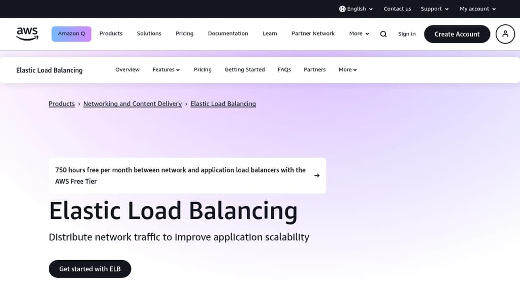Switch to the ELB Overview tab
This screenshot has height=292, width=520.
click(127, 69)
